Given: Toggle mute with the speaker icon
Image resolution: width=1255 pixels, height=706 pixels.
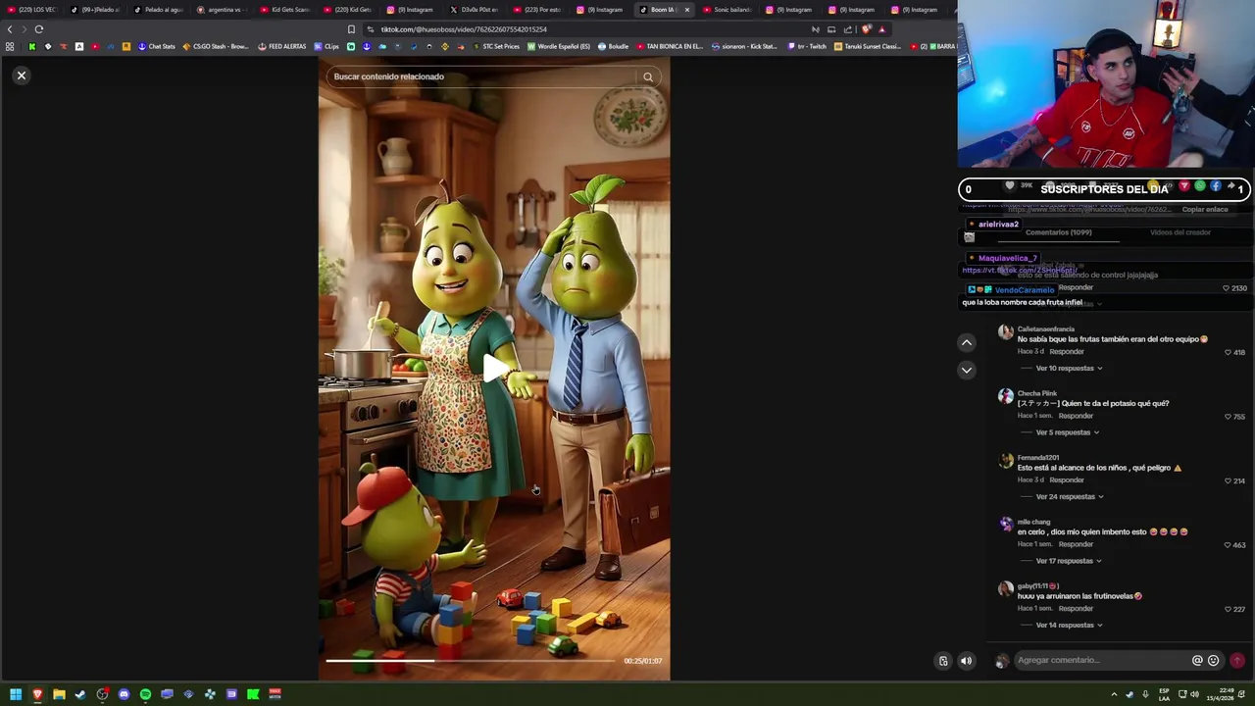Looking at the screenshot, I should [966, 661].
